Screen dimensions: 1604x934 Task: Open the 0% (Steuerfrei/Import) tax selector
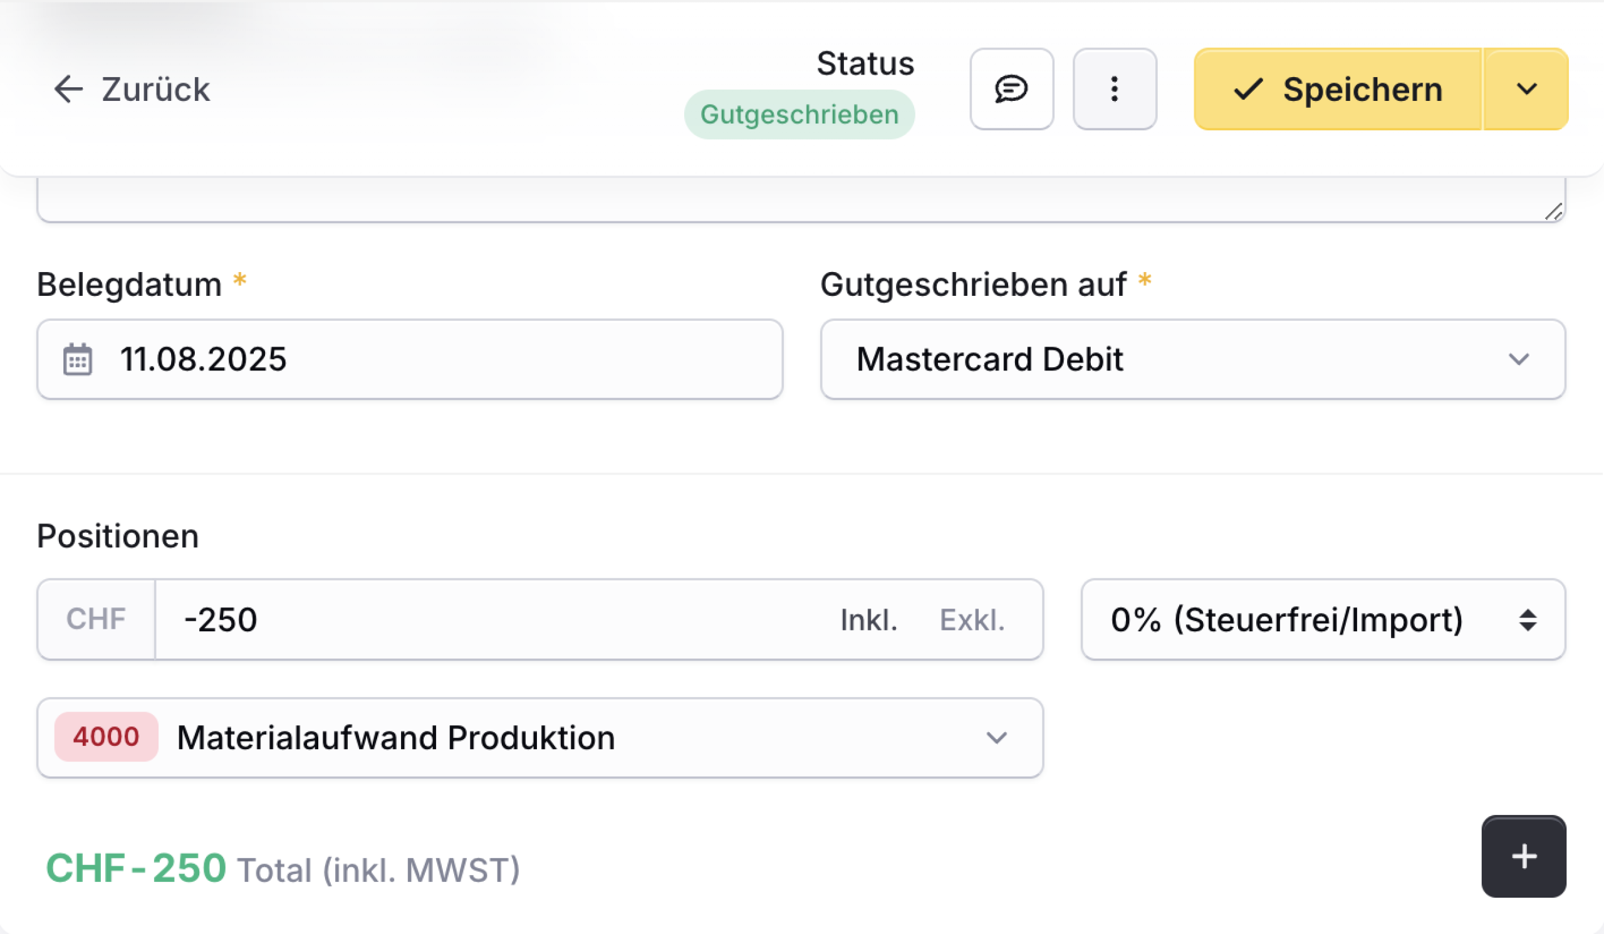point(1323,619)
